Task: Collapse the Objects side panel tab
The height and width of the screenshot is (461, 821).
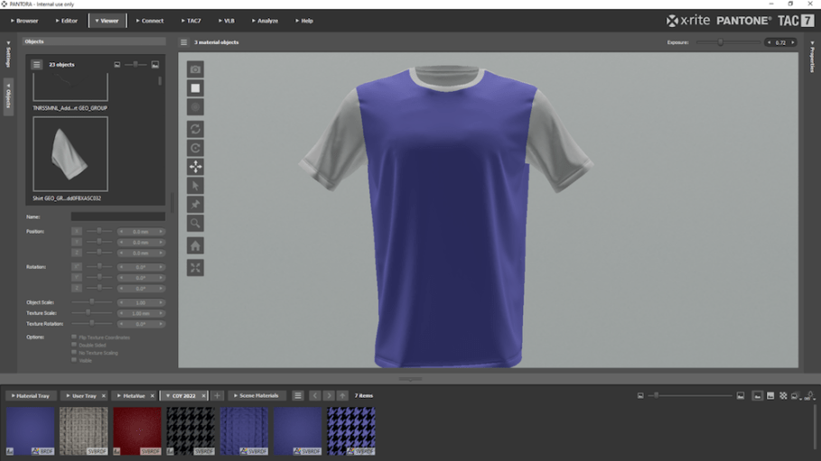Action: point(8,96)
